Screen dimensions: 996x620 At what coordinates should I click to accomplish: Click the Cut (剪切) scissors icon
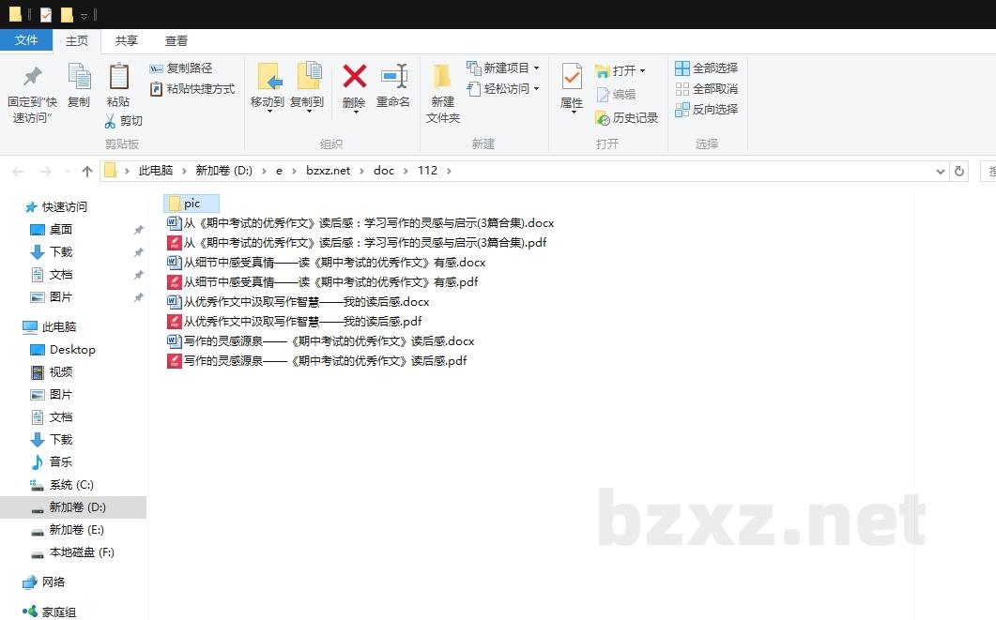coord(110,121)
